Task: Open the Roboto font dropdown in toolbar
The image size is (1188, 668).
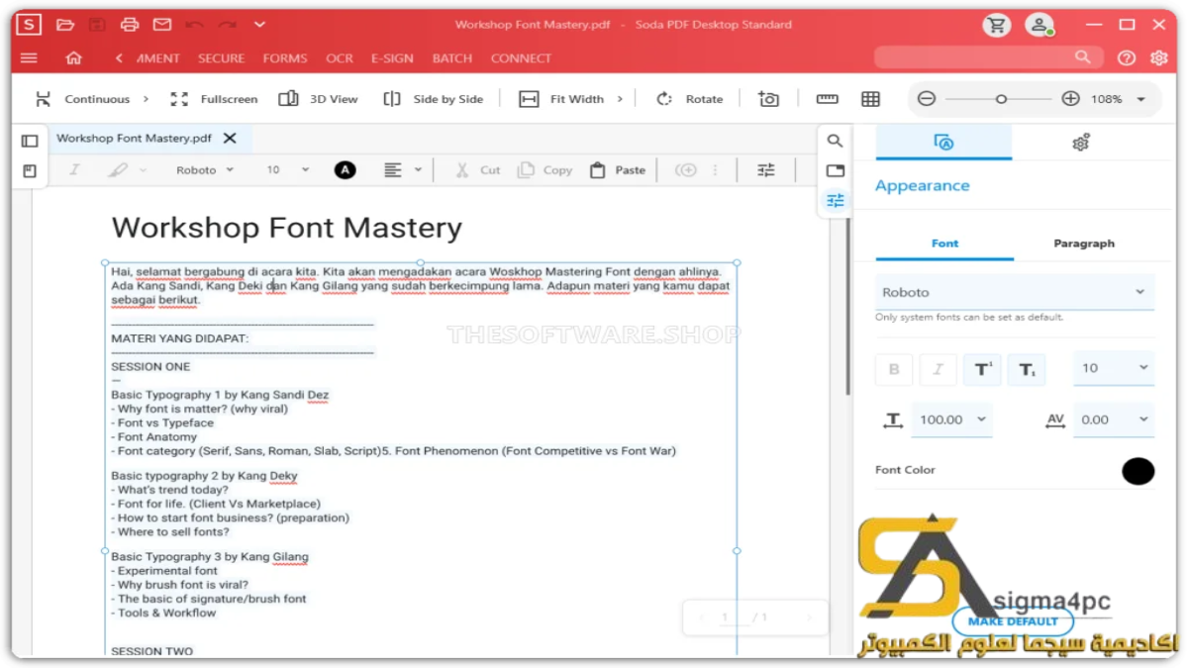Action: pos(205,170)
